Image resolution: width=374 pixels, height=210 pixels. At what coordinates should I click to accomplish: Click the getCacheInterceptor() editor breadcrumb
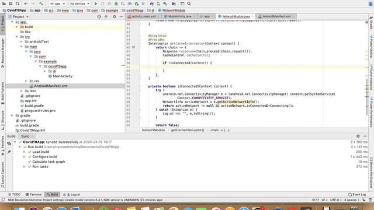point(188,130)
